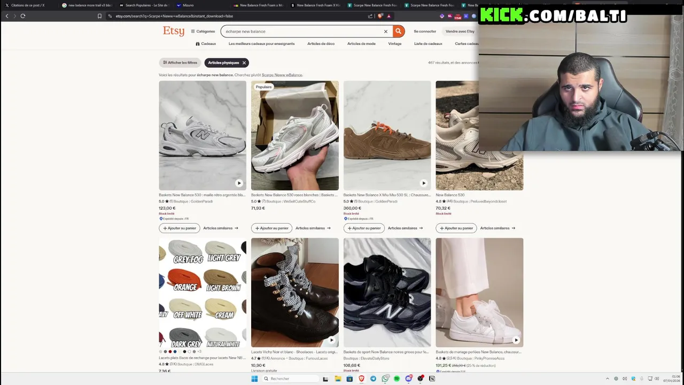Bookmark the page with the address bar bookmark icon
Image resolution: width=684 pixels, height=385 pixels.
99,16
